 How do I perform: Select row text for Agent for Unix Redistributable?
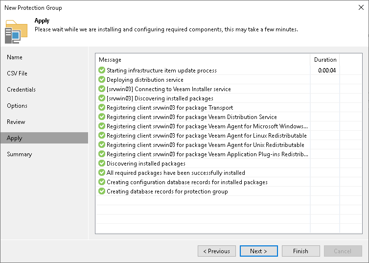[x=206, y=145]
